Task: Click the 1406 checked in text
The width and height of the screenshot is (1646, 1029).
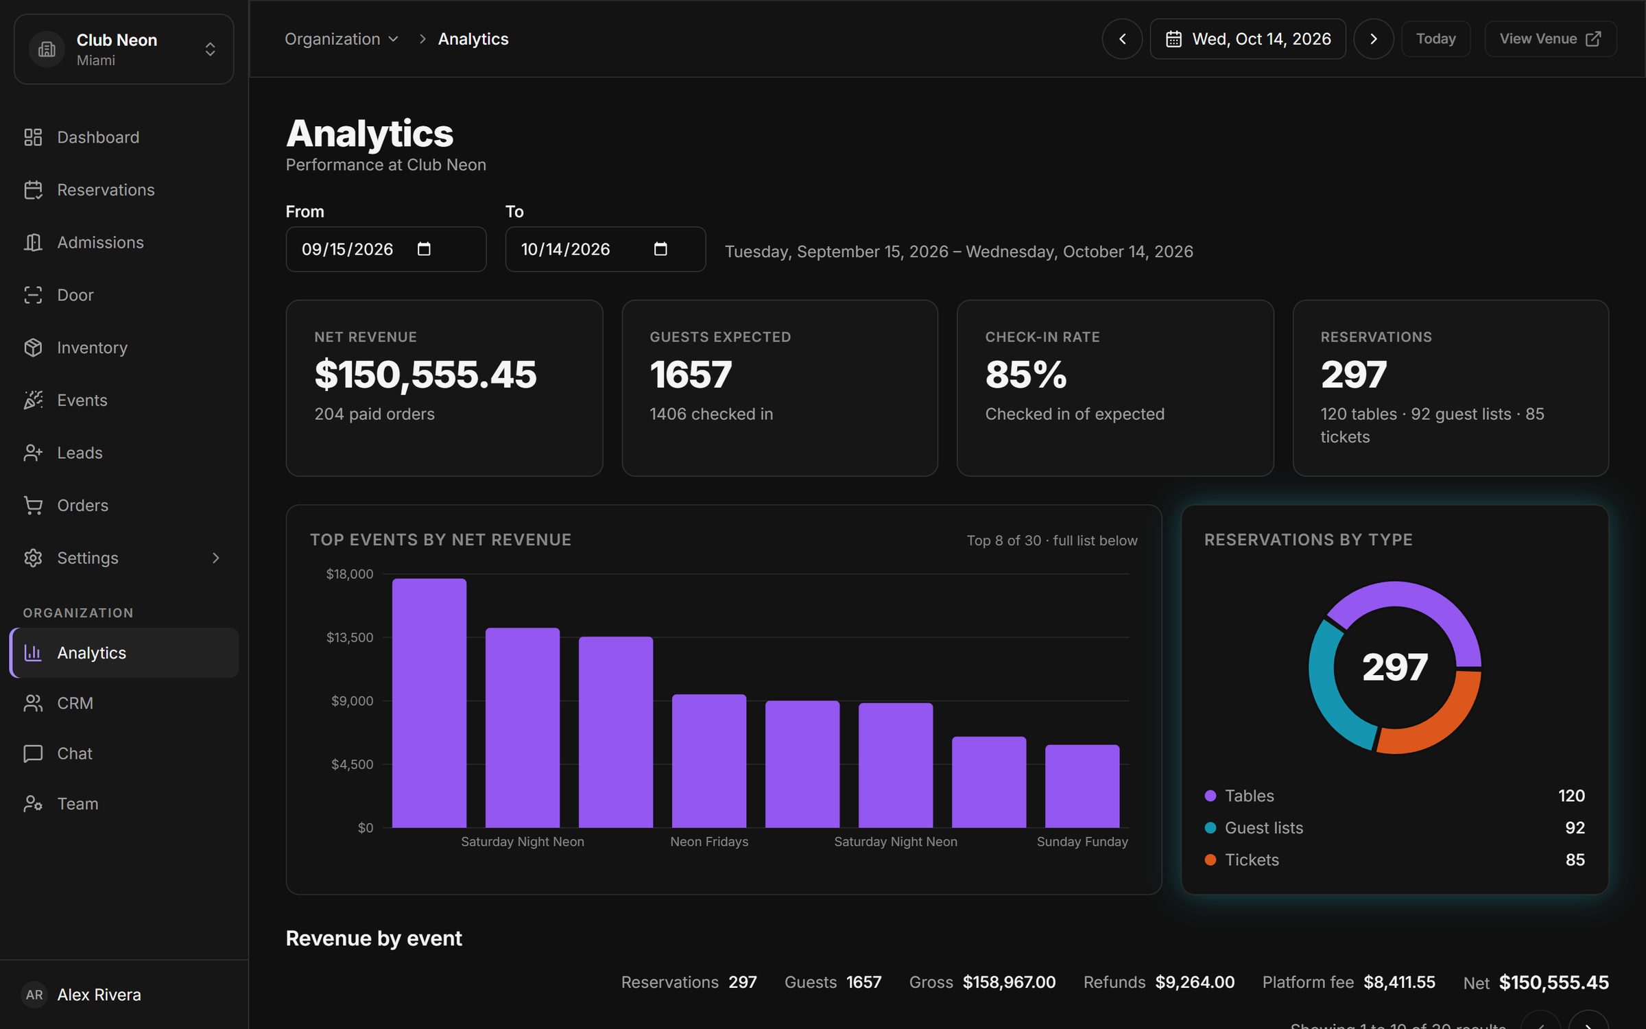Action: tap(711, 414)
